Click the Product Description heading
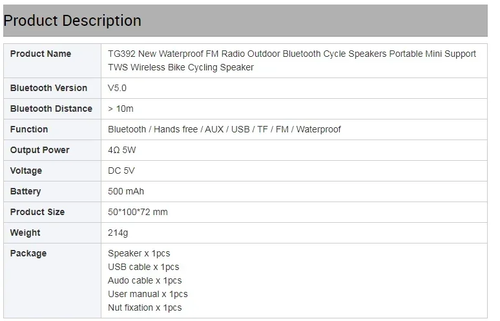This screenshot has height=321, width=500. point(72,21)
